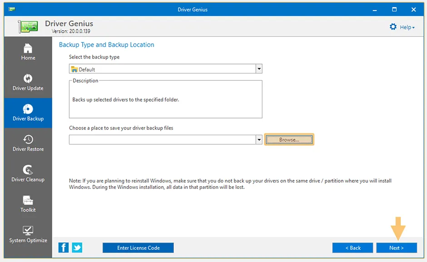Click the Version: 20.0.0.139 text

click(x=71, y=31)
